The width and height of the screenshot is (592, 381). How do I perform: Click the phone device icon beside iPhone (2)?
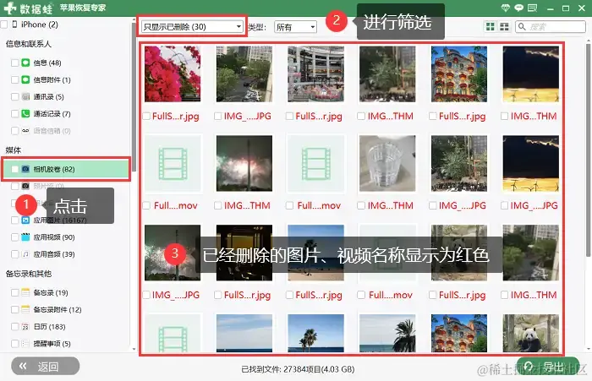click(x=14, y=24)
